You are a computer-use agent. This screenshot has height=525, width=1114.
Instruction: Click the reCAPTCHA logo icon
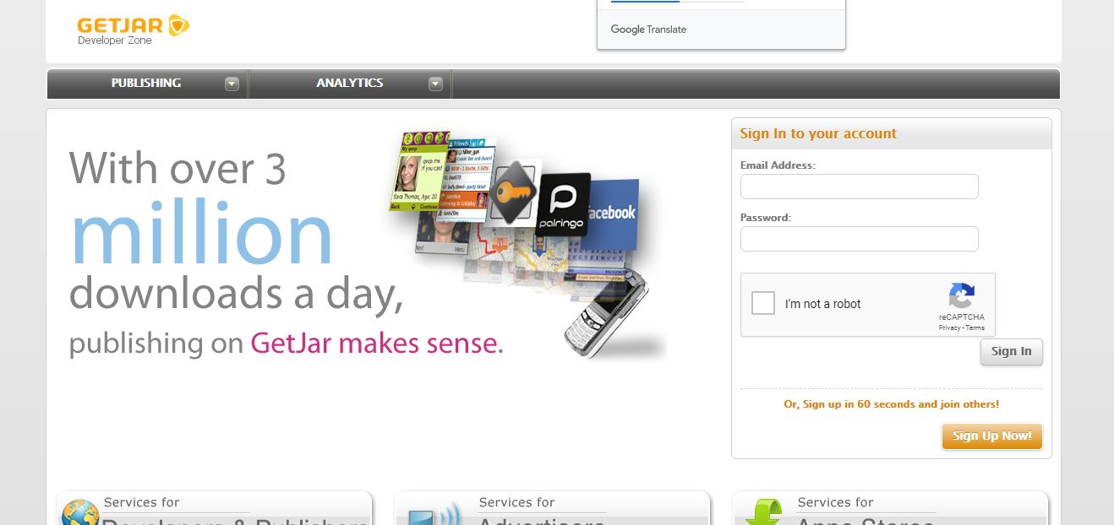pos(961,296)
